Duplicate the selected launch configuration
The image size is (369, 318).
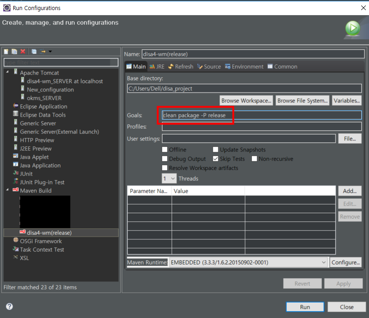click(x=14, y=51)
